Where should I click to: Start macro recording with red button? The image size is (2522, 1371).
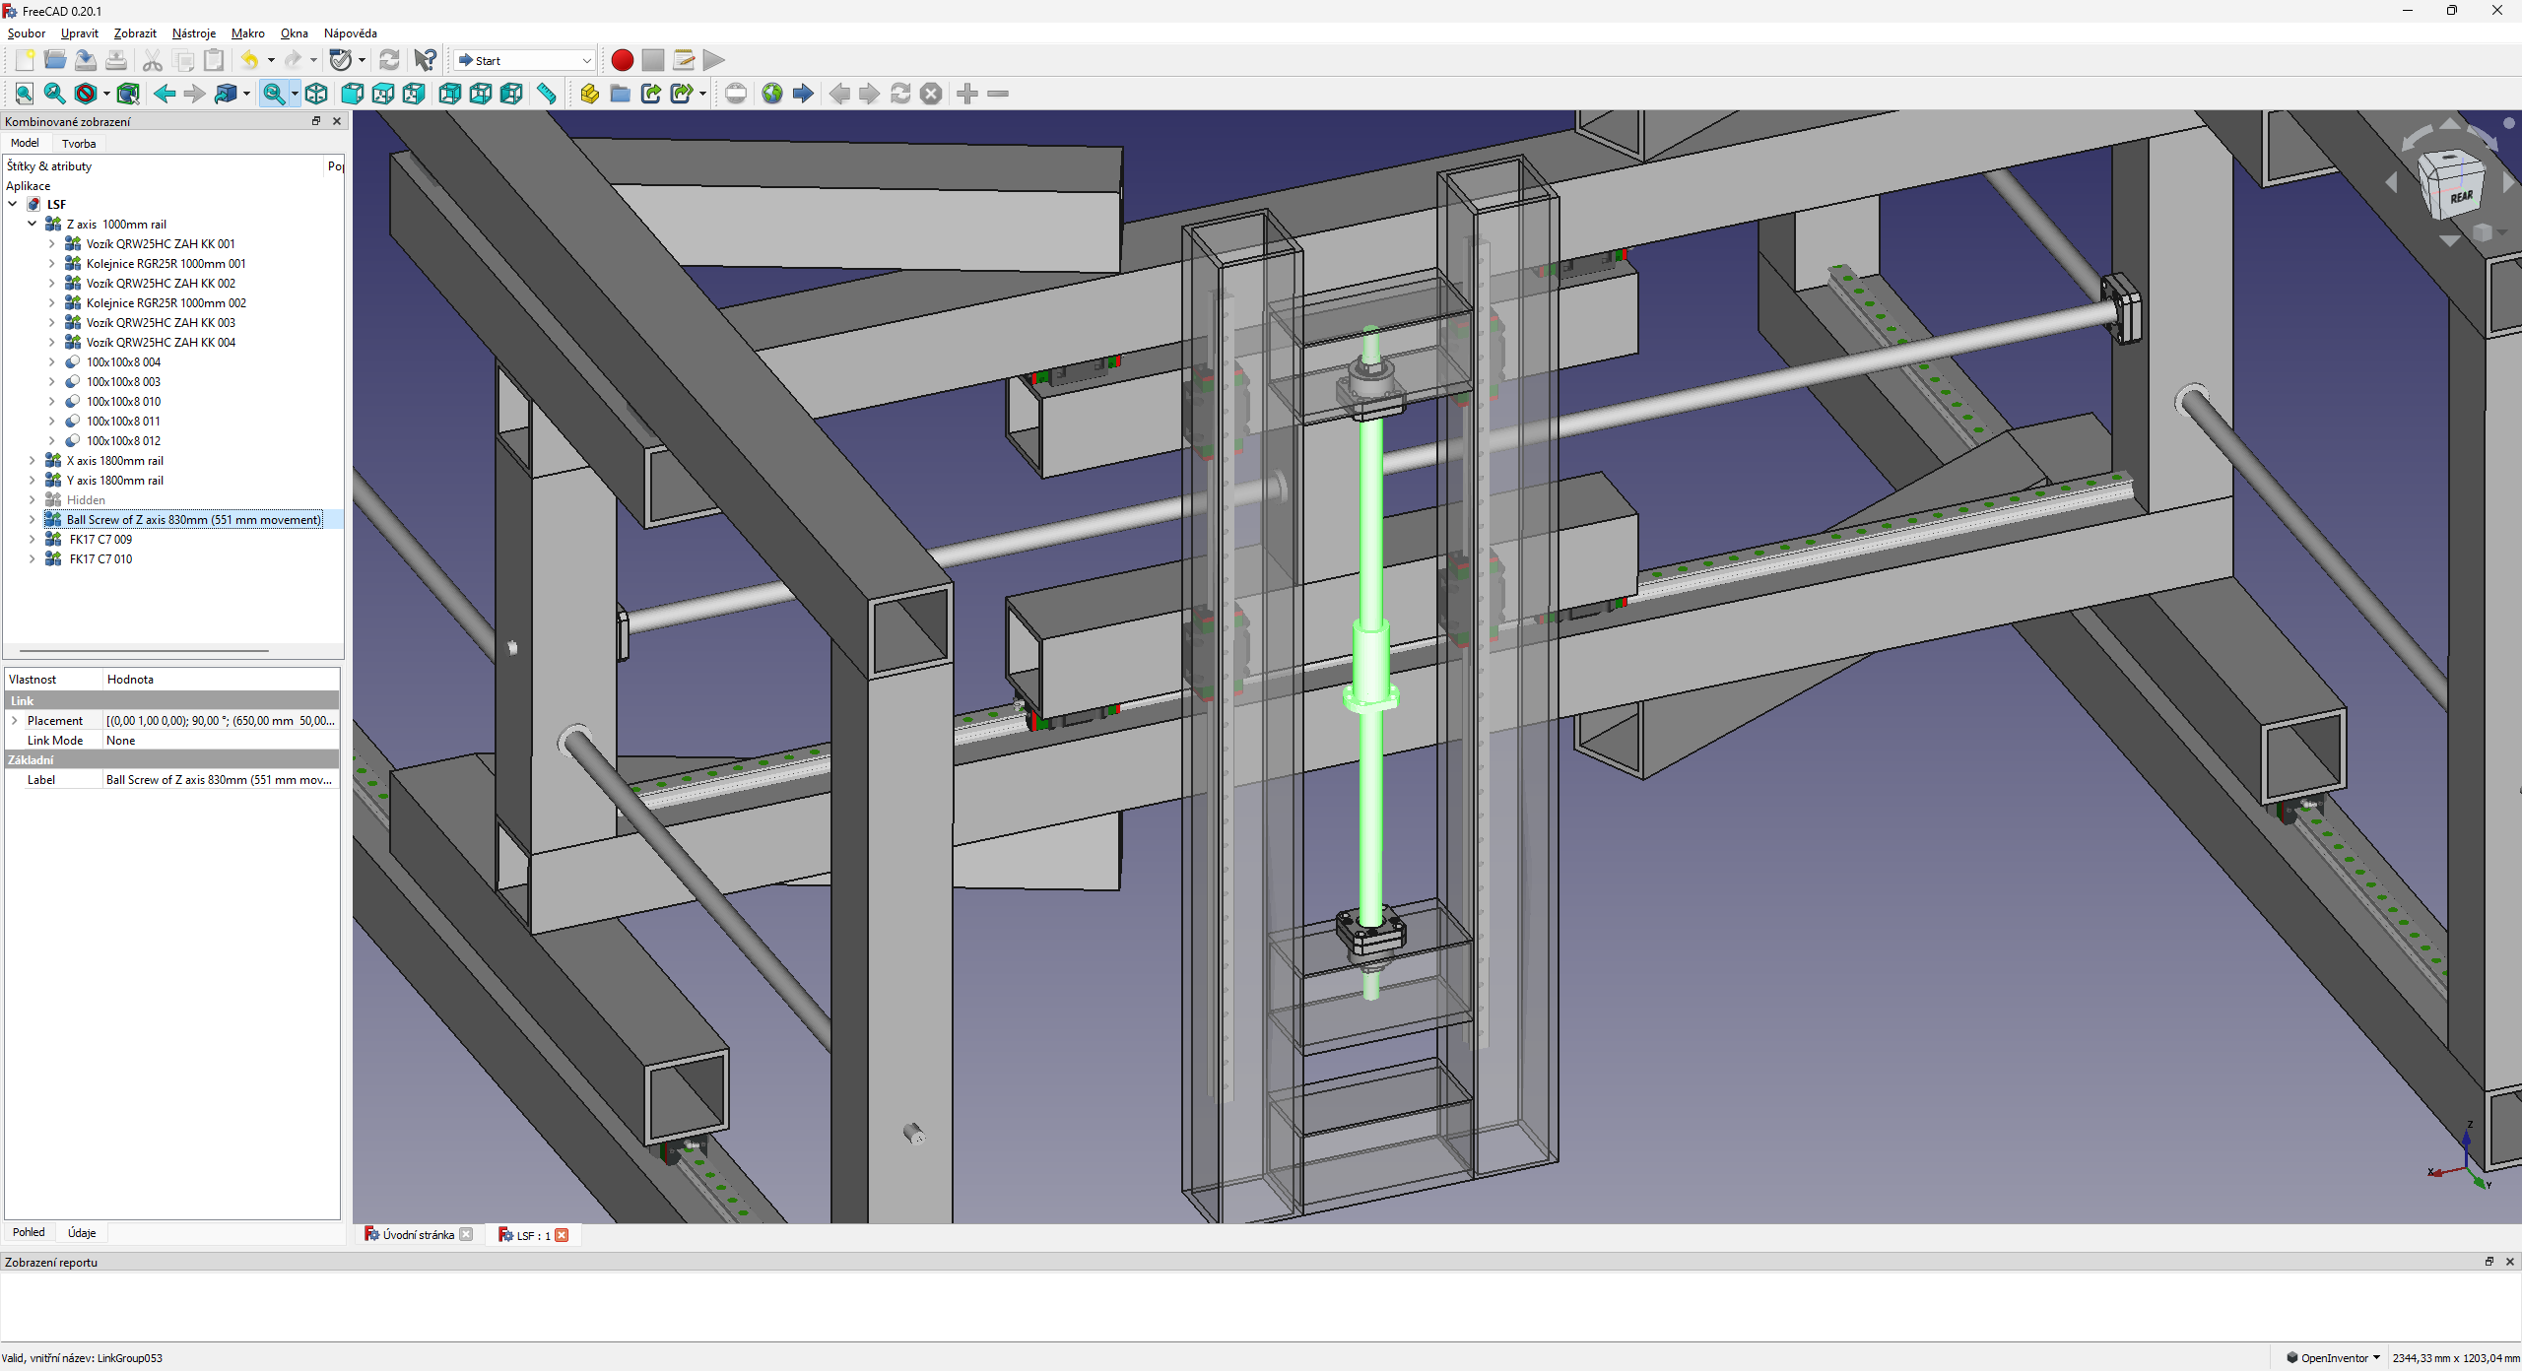(x=622, y=60)
